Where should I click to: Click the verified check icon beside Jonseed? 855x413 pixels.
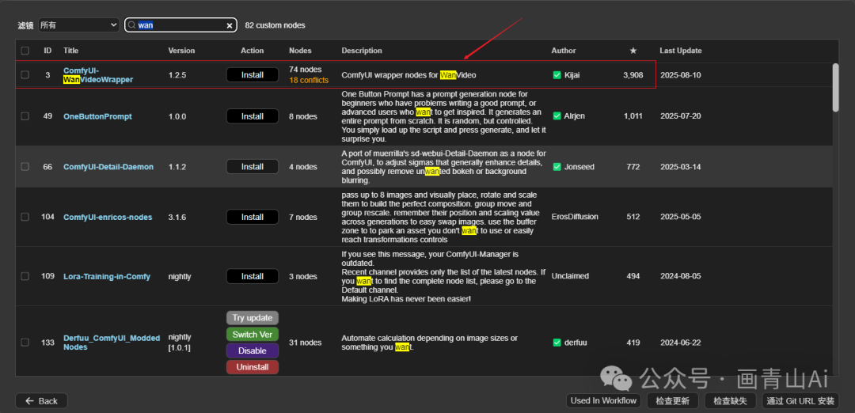[557, 167]
